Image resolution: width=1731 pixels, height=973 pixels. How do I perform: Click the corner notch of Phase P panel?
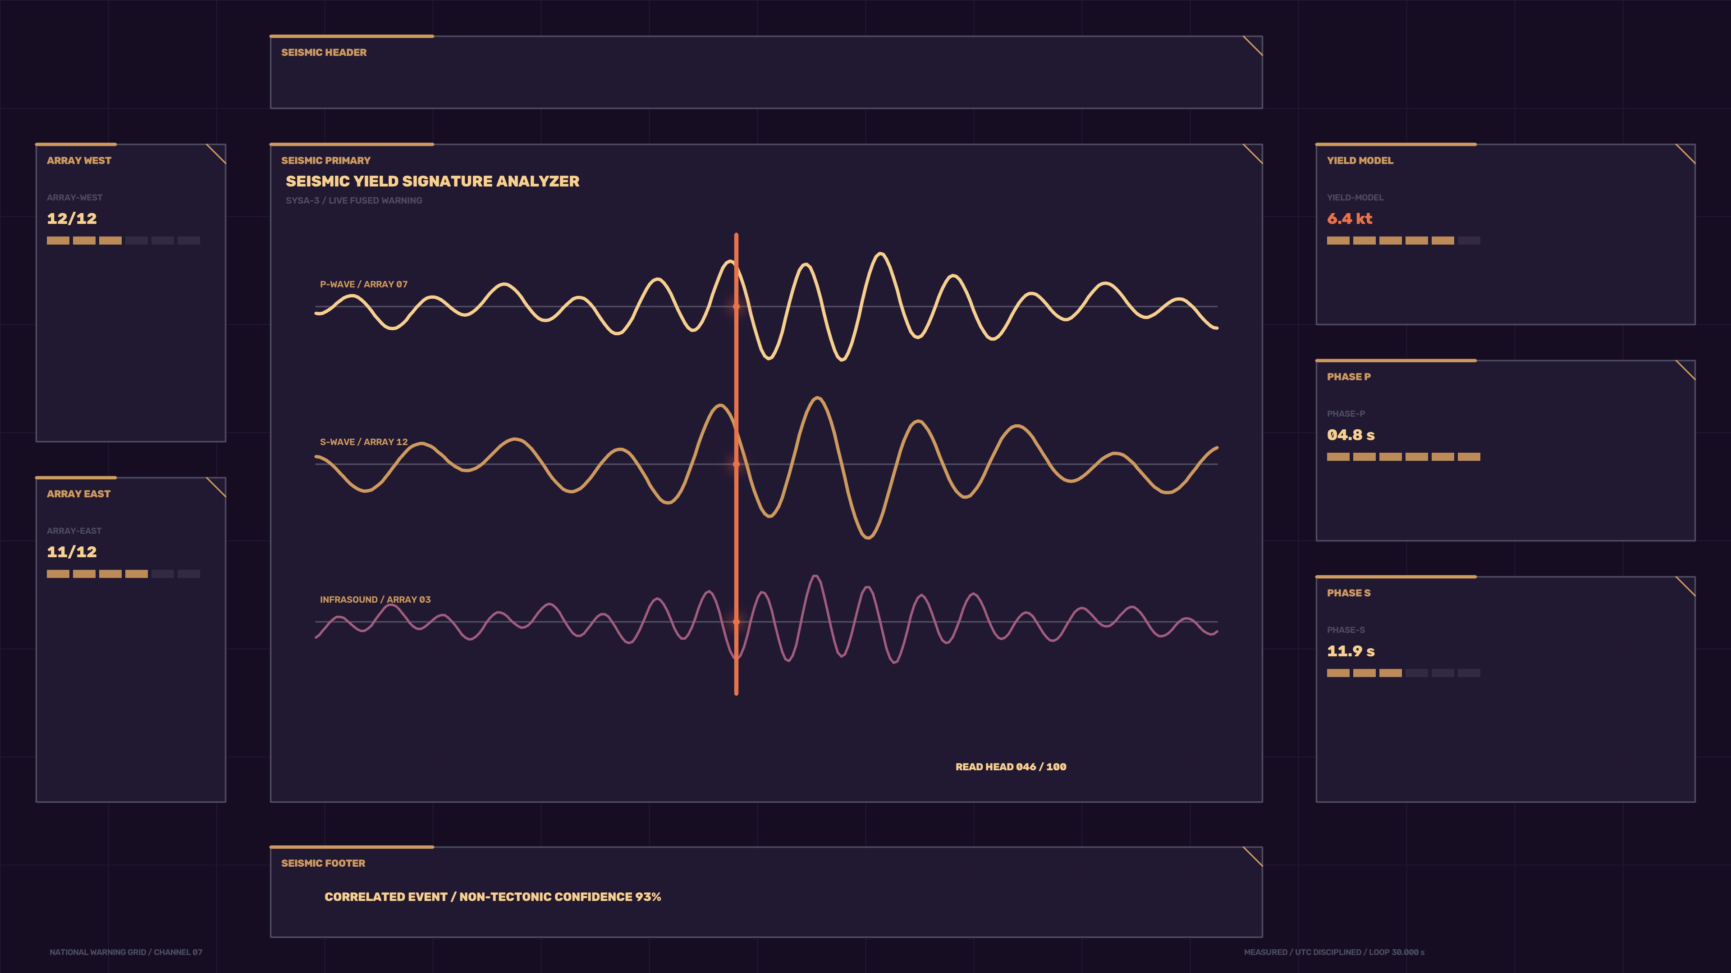[x=1685, y=370]
